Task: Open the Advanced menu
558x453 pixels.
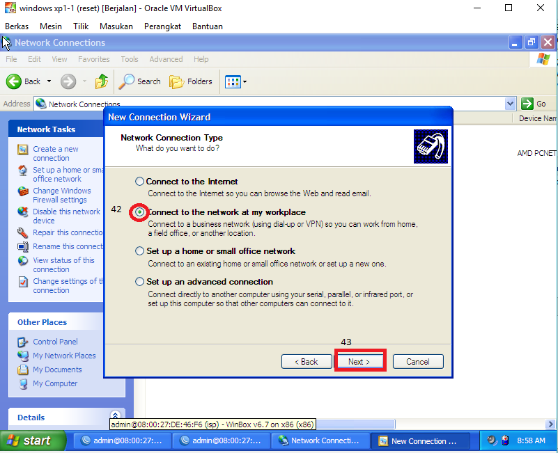Action: point(166,59)
